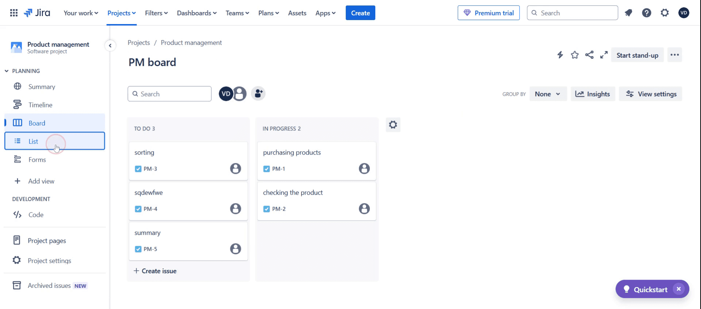This screenshot has height=309, width=701.
Task: Open the board more actions ellipsis
Action: [x=675, y=55]
